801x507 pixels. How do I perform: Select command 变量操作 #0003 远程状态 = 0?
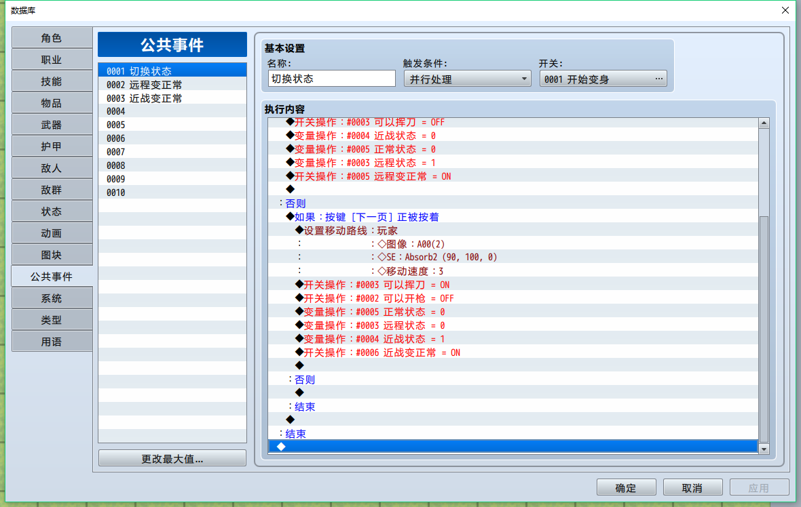513,325
